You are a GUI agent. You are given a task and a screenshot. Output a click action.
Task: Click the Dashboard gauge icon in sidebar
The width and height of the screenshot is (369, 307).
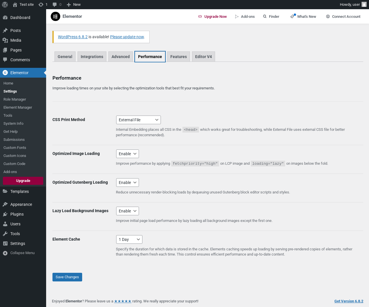(5, 18)
